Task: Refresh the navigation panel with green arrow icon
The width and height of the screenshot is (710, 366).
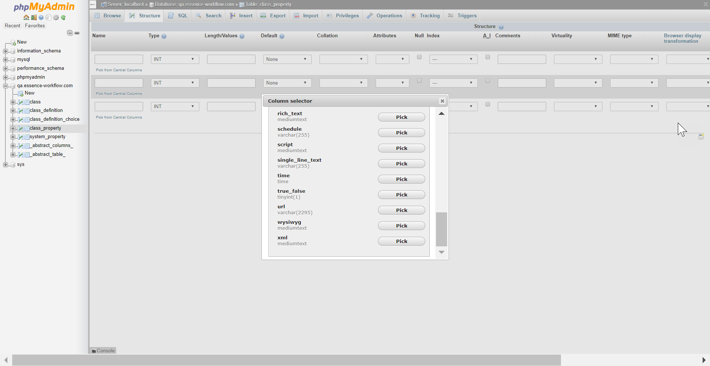Action: [x=63, y=17]
